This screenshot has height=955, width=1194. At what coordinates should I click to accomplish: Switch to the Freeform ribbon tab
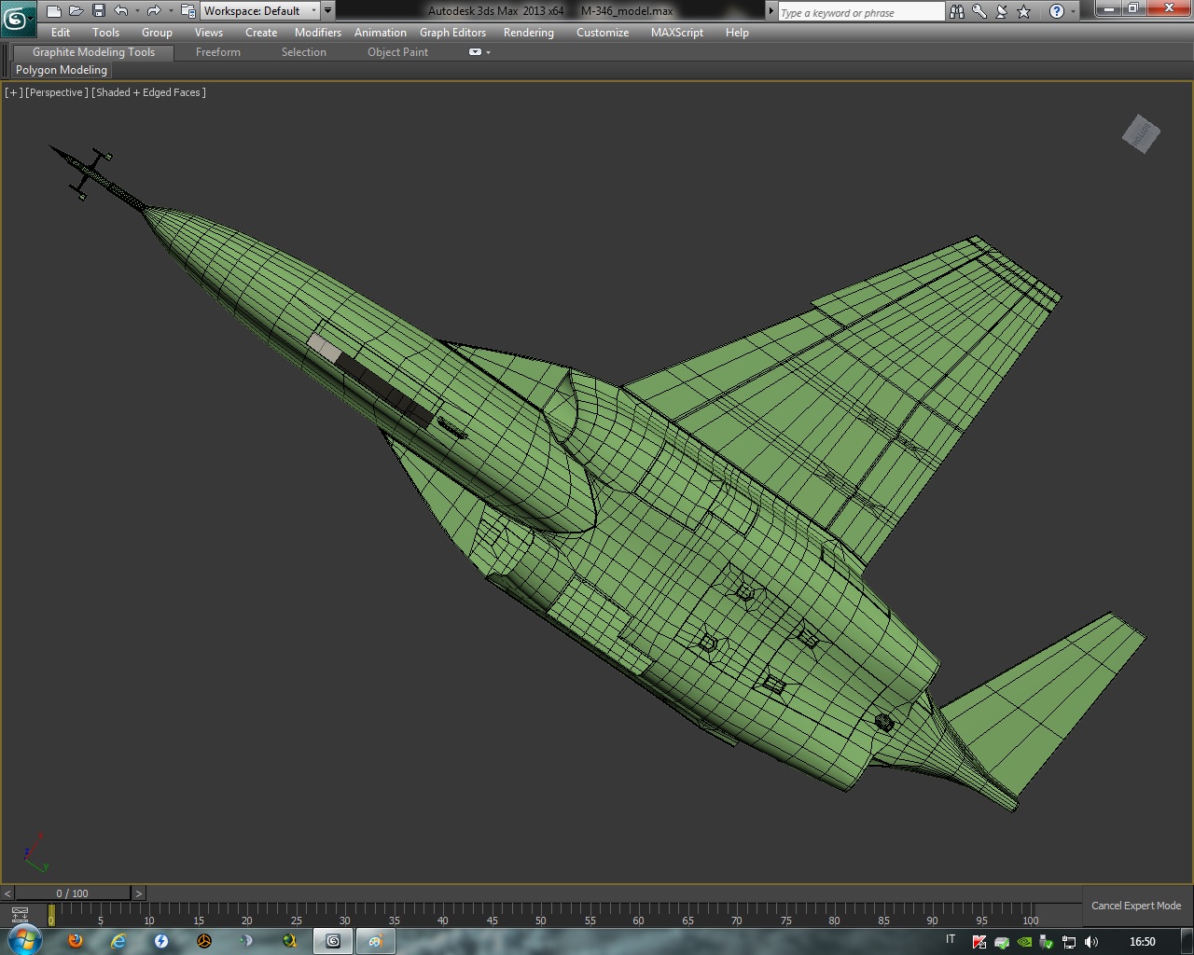point(218,52)
